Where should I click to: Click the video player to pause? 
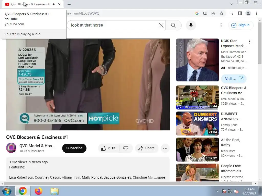[88, 84]
